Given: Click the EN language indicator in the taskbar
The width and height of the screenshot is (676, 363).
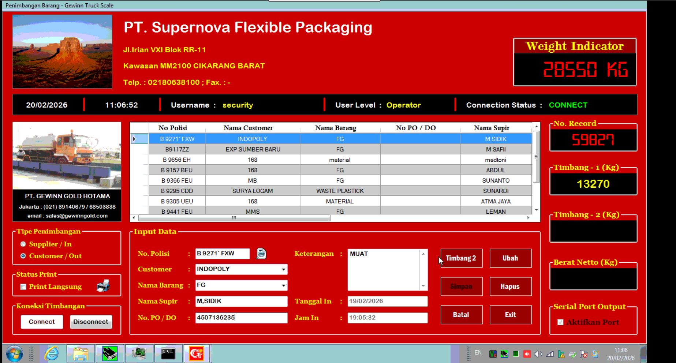Looking at the screenshot, I should [478, 353].
